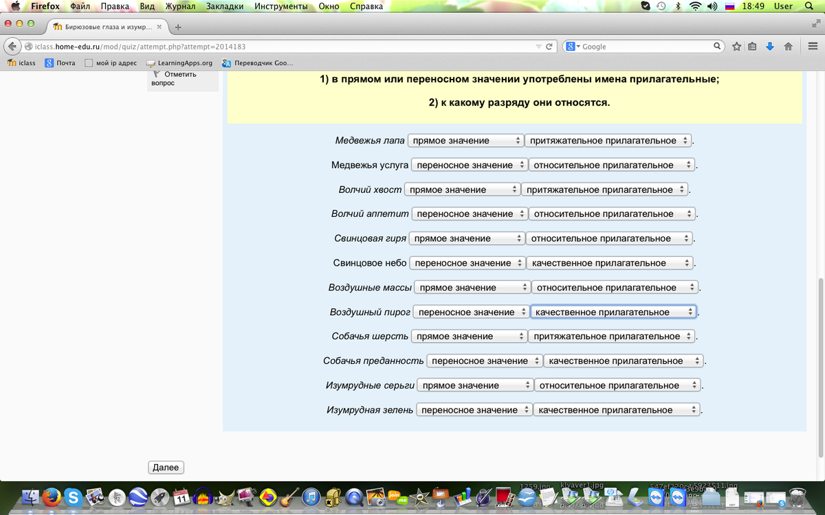The height and width of the screenshot is (515, 825).
Task: Open iTunes from the Dock
Action: pos(311,497)
